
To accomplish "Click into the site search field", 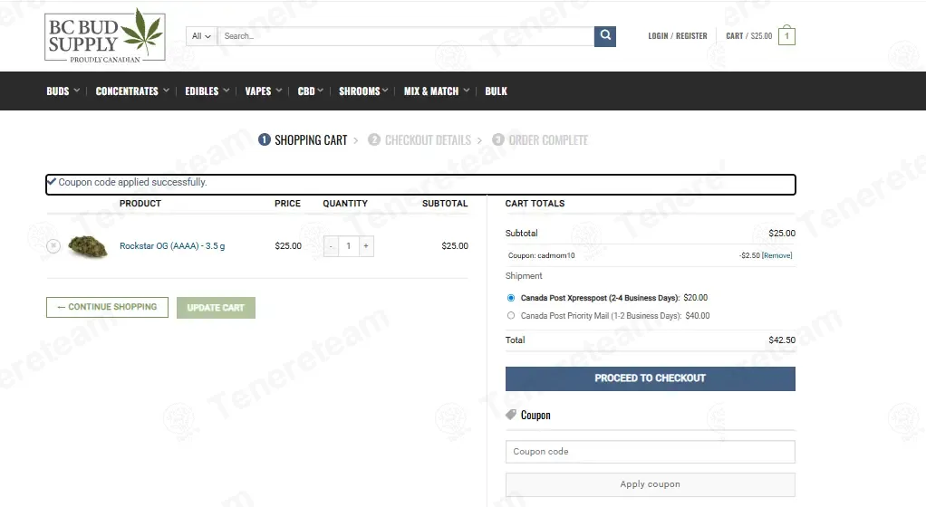I will click(x=406, y=36).
